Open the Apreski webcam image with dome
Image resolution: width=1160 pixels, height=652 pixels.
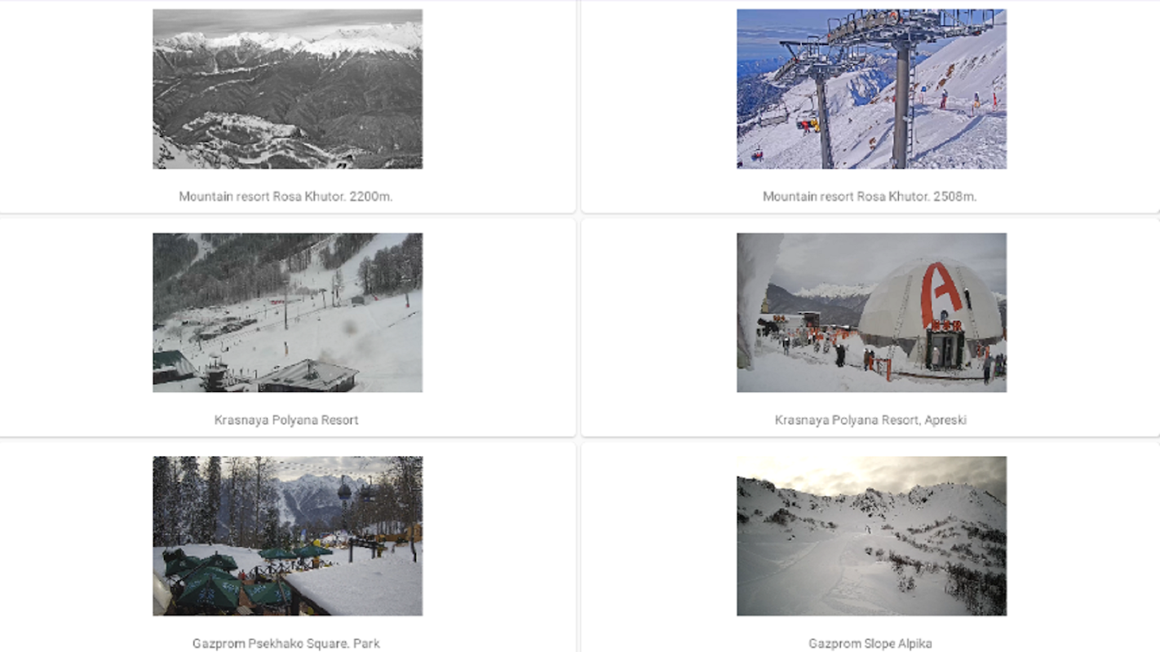click(871, 312)
